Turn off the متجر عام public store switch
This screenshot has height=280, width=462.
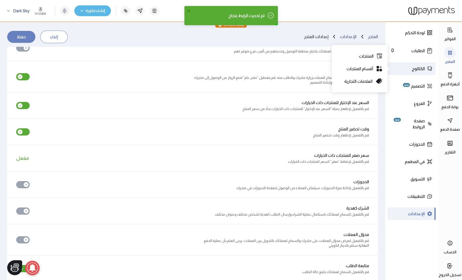pyautogui.click(x=23, y=77)
